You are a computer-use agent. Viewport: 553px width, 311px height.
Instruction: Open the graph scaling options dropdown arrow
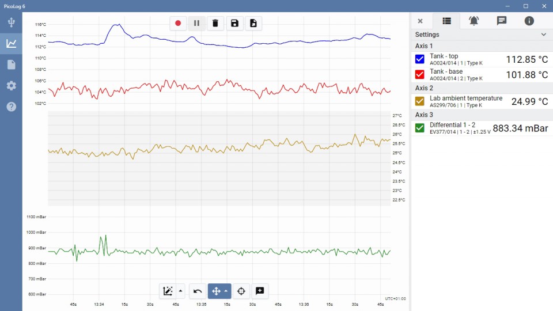tap(181, 291)
